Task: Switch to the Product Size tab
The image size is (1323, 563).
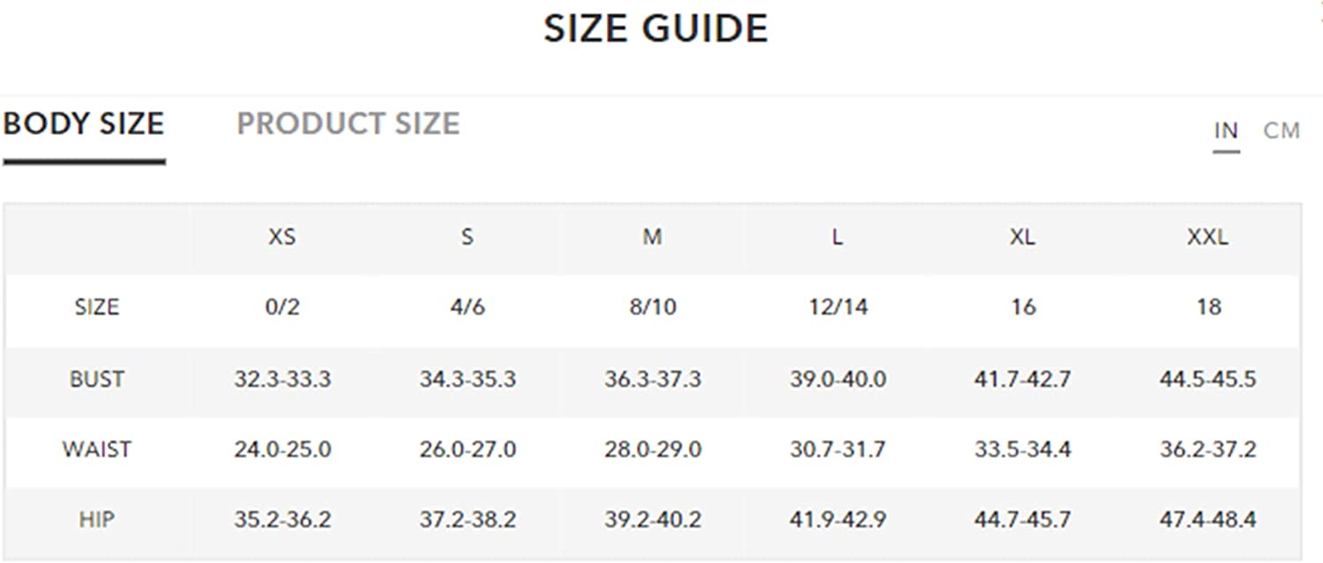Action: point(348,124)
